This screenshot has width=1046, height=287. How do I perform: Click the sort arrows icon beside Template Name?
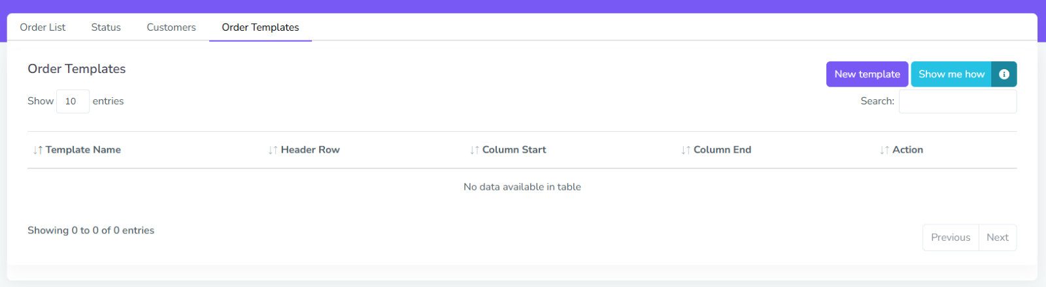[38, 150]
